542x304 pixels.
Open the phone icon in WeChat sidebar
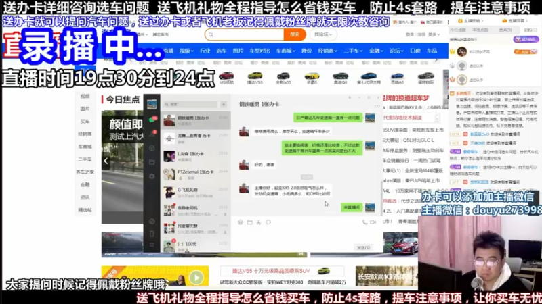coord(152,234)
